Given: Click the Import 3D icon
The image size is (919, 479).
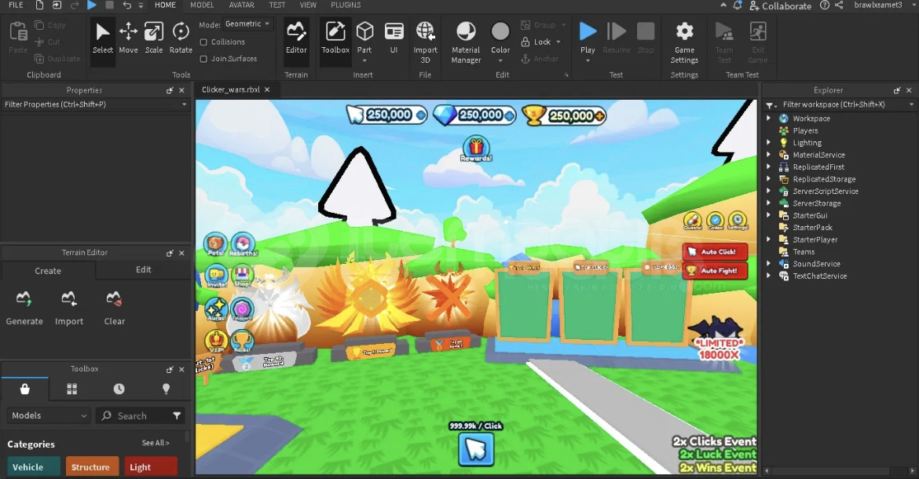Looking at the screenshot, I should [x=425, y=38].
